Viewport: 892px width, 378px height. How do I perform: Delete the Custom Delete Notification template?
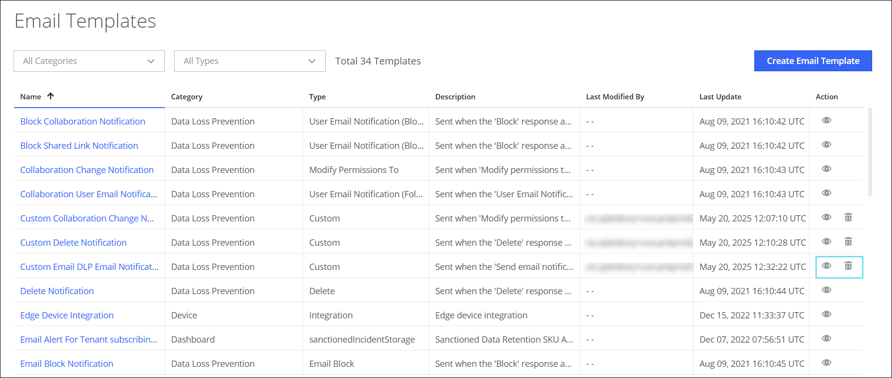[848, 241]
